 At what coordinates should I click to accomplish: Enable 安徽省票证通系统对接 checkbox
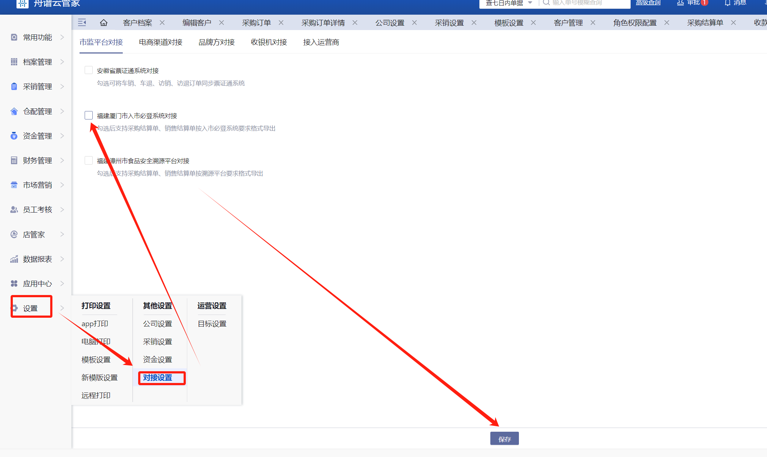coord(89,70)
